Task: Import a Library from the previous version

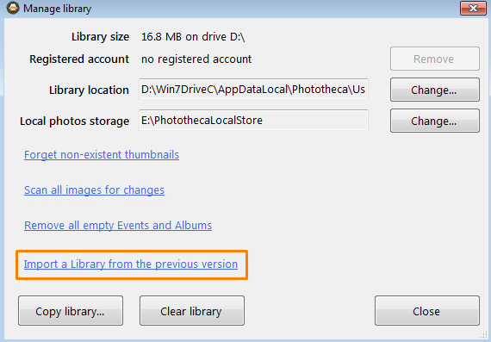Action: 131,264
